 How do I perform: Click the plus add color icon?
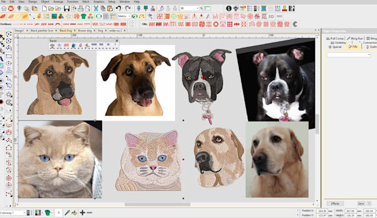[83, 212]
